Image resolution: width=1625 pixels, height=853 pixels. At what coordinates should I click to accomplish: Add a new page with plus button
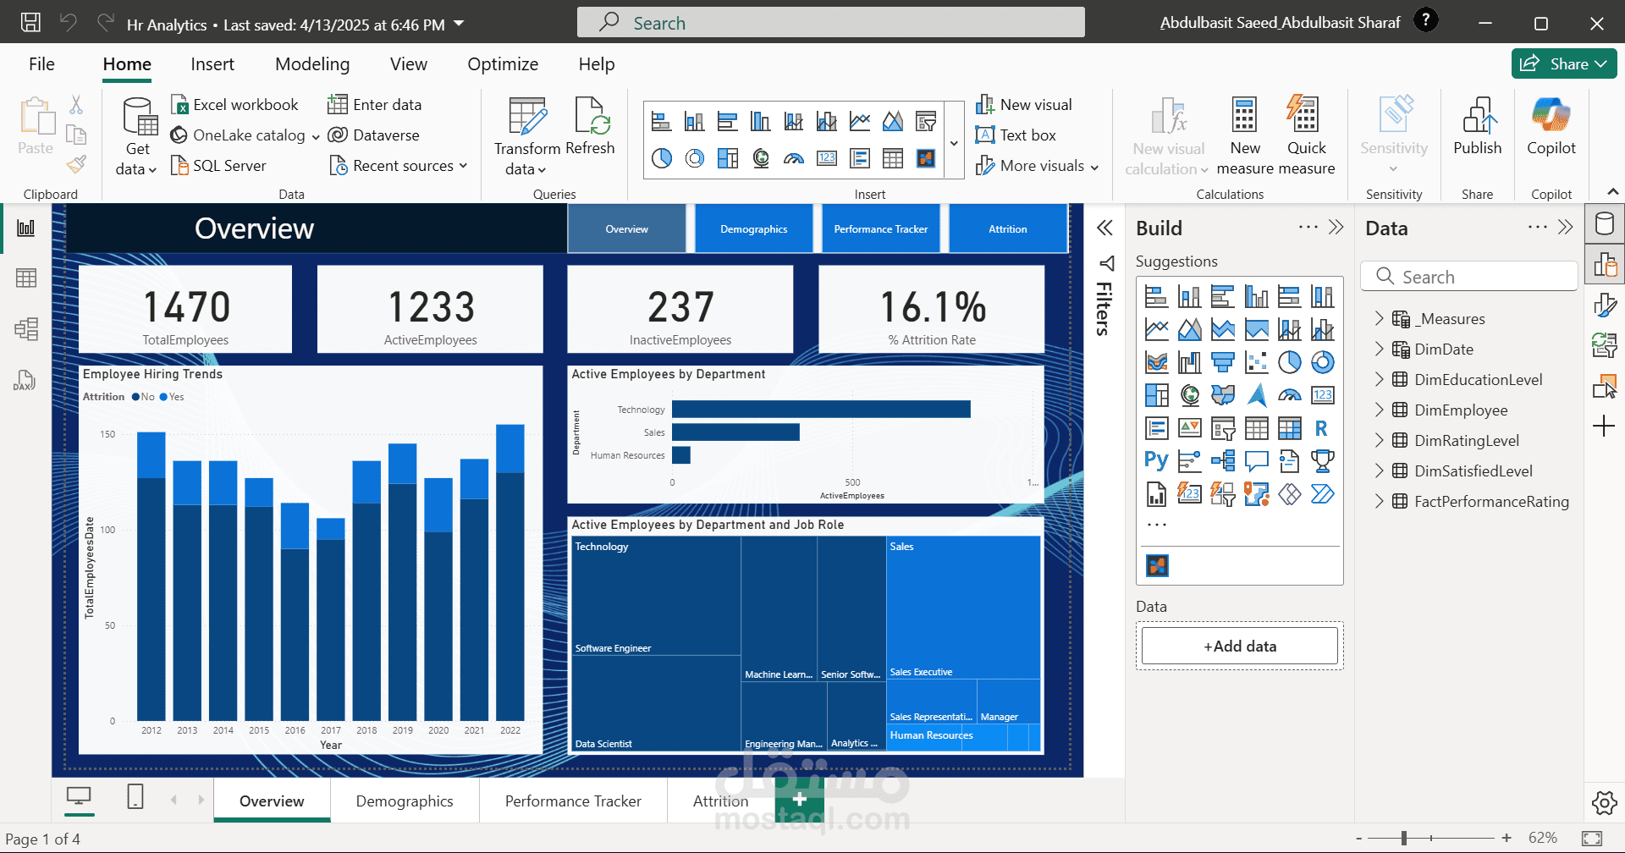[x=799, y=800]
